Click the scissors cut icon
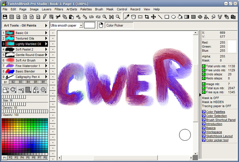This screenshot has height=162, width=239. tap(58, 17)
